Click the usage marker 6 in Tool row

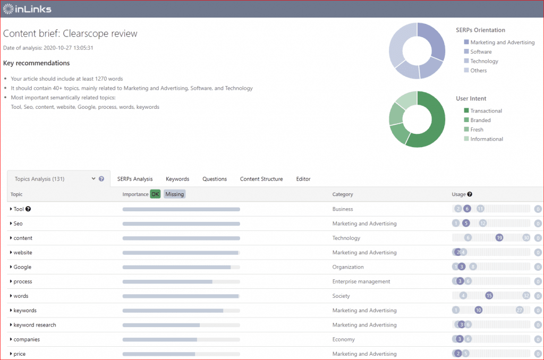(467, 209)
